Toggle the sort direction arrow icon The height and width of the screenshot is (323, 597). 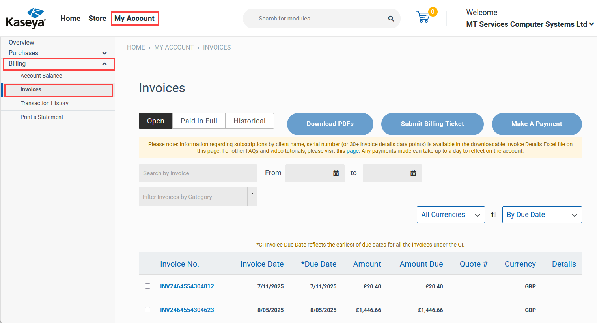coord(493,215)
